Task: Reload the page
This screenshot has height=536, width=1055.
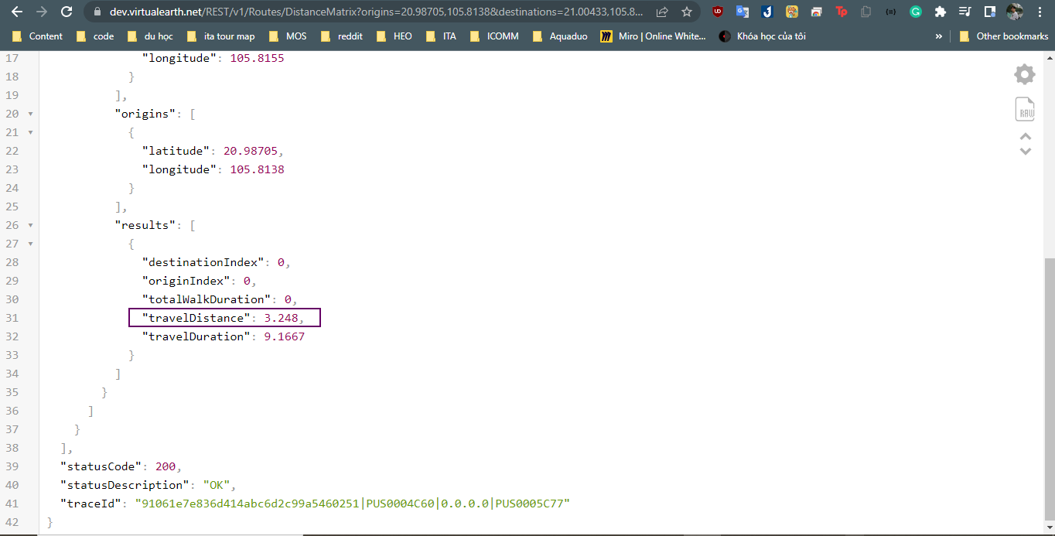Action: coord(67,12)
